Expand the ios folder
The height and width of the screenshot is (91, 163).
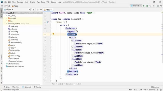point(6,21)
